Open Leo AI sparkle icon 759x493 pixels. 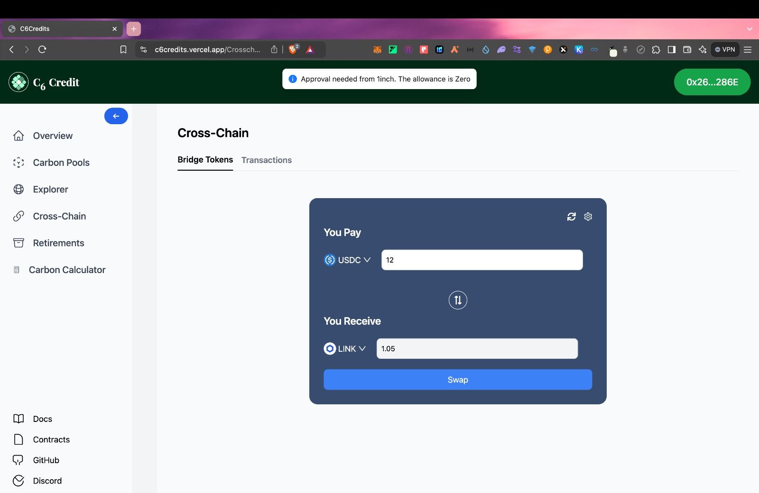pyautogui.click(x=703, y=49)
